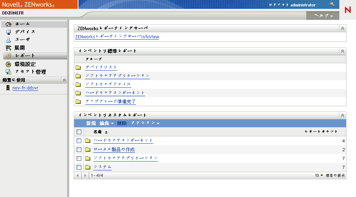Open the ヘルプ dropdown menu

tap(324, 15)
